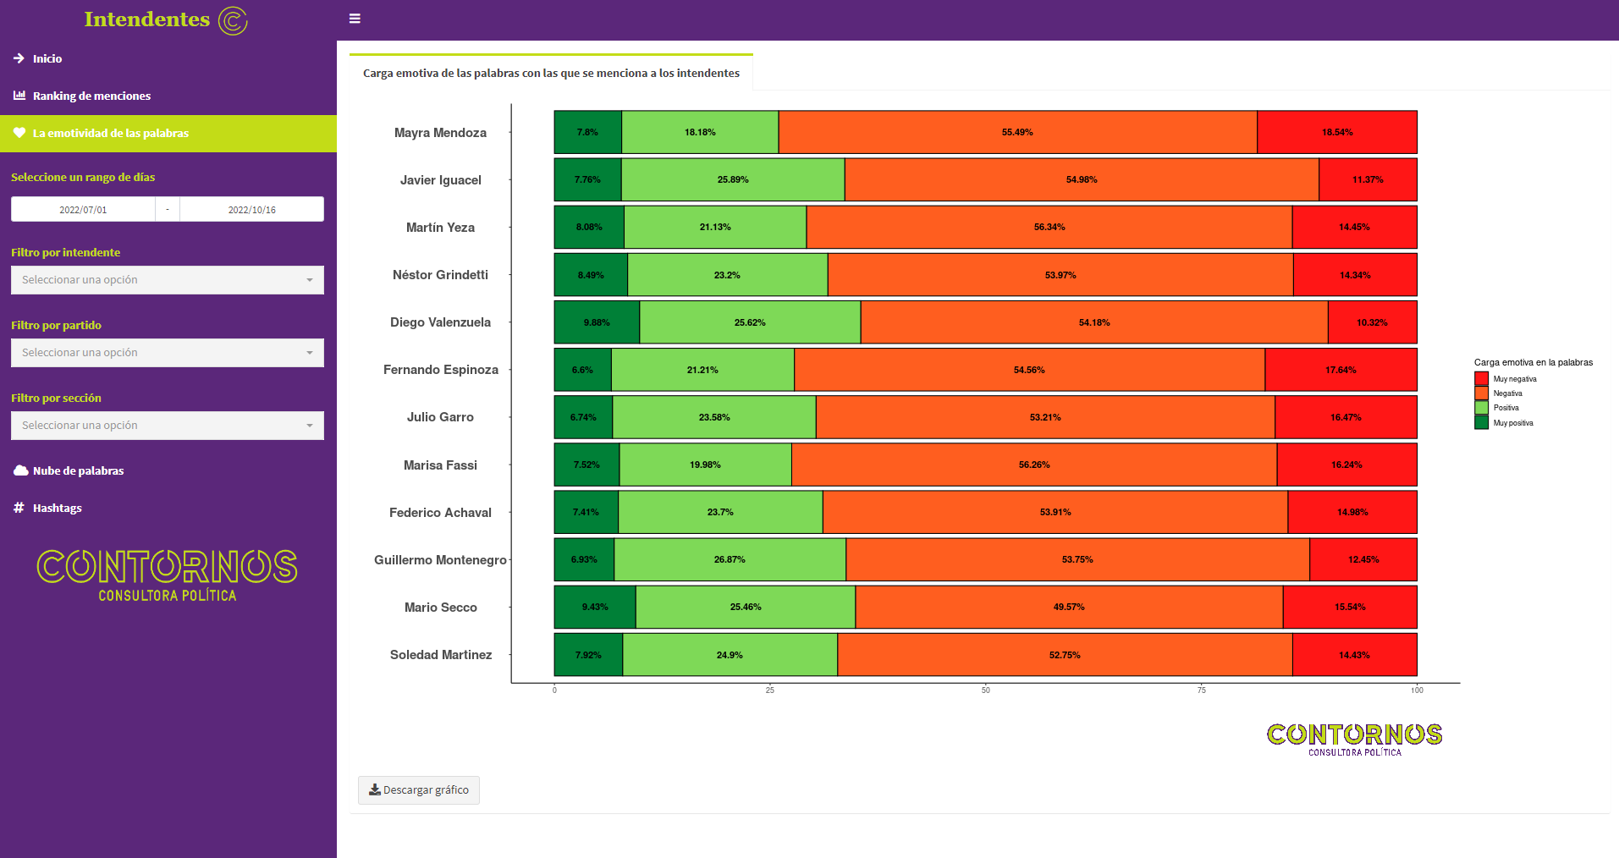
Task: Click the Muy negativa red legend swatch
Action: coord(1481,378)
